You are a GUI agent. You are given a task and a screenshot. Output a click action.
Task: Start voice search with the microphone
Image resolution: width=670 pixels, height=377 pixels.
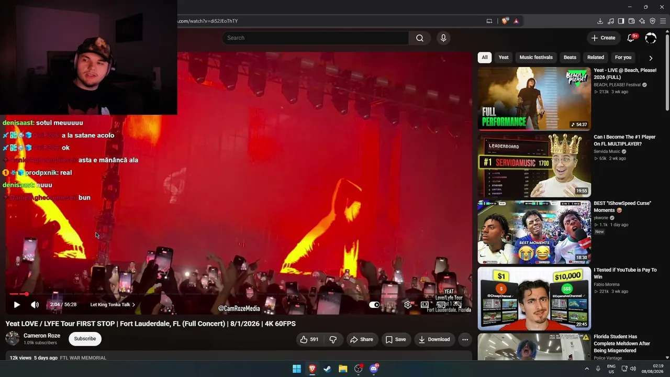[x=443, y=38]
